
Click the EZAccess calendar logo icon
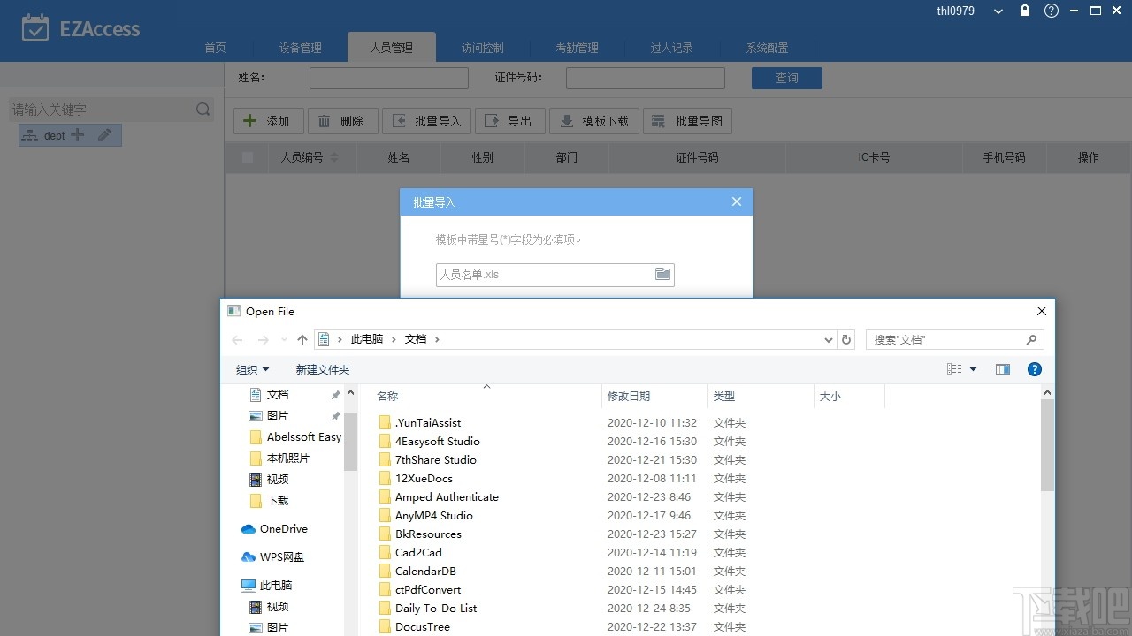(x=35, y=27)
